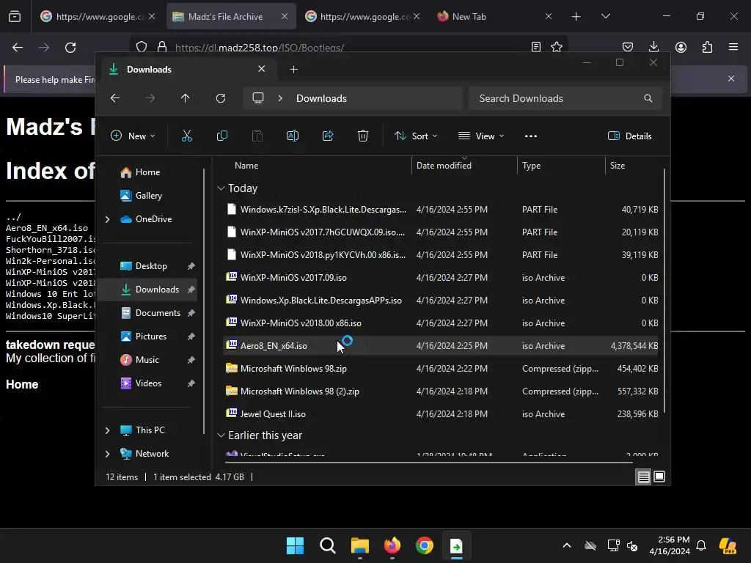Viewport: 751px width, 563px height.
Task: Open Firefox View in tab strip
Action: [15, 16]
